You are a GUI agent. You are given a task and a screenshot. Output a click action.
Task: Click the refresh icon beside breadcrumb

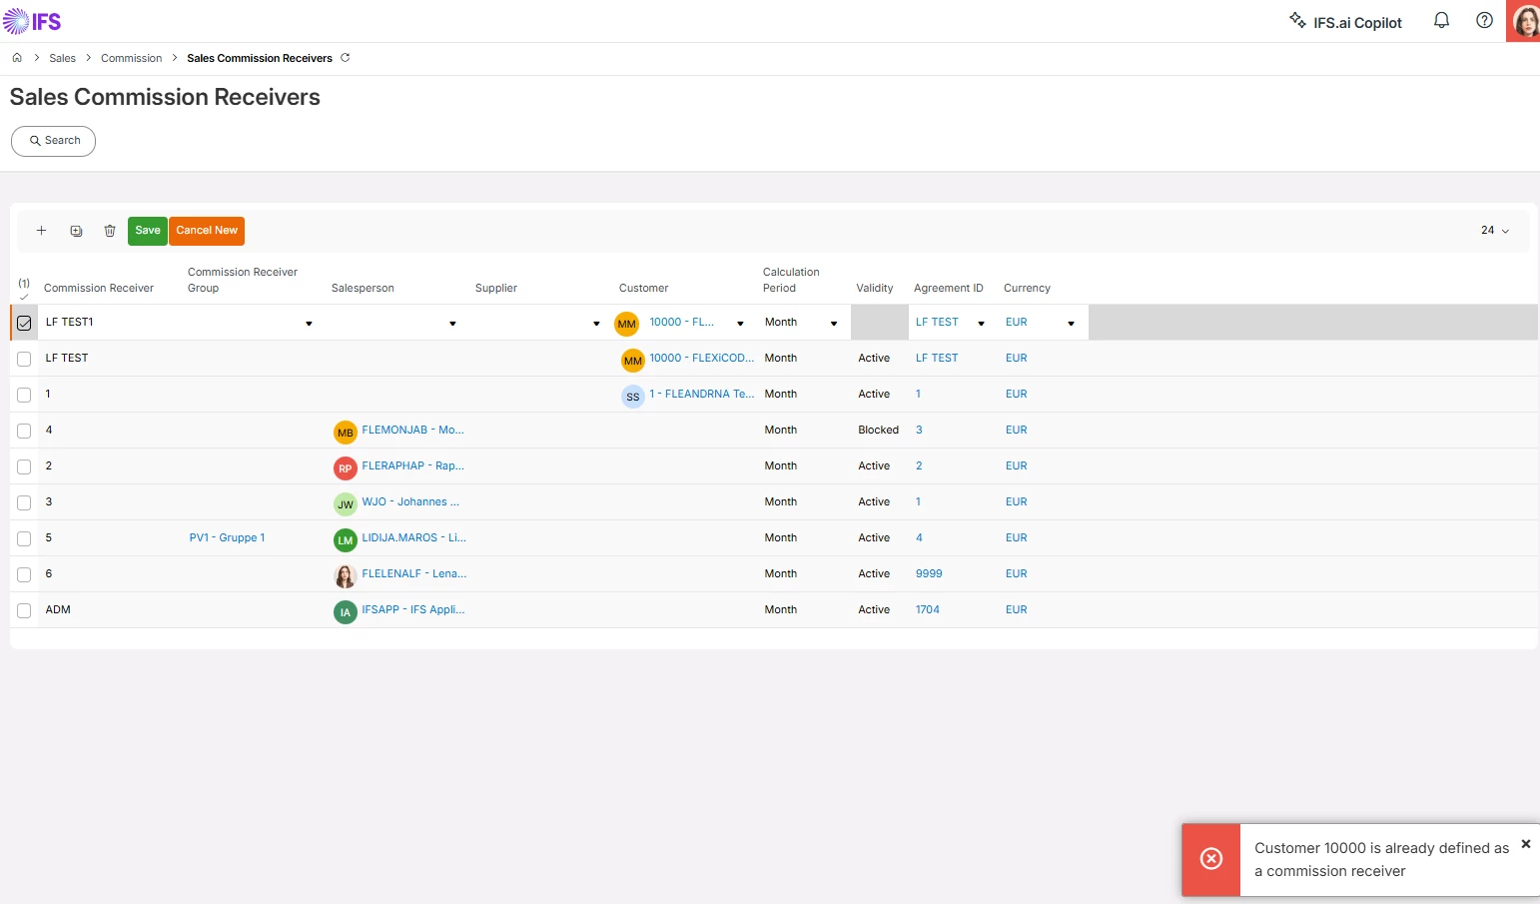click(x=346, y=58)
